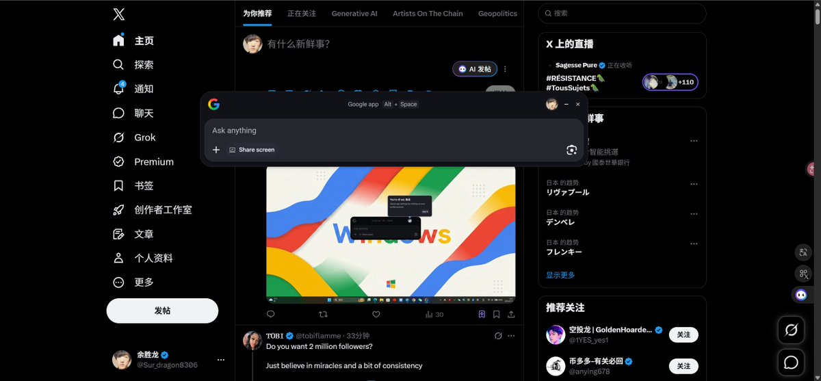This screenshot has height=381, width=821.
Task: Open the デンベレ trend
Action: [560, 222]
